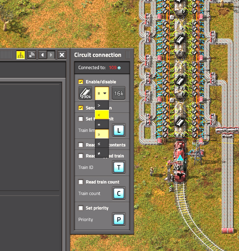Collapse the comparator dropdown button

point(102,93)
